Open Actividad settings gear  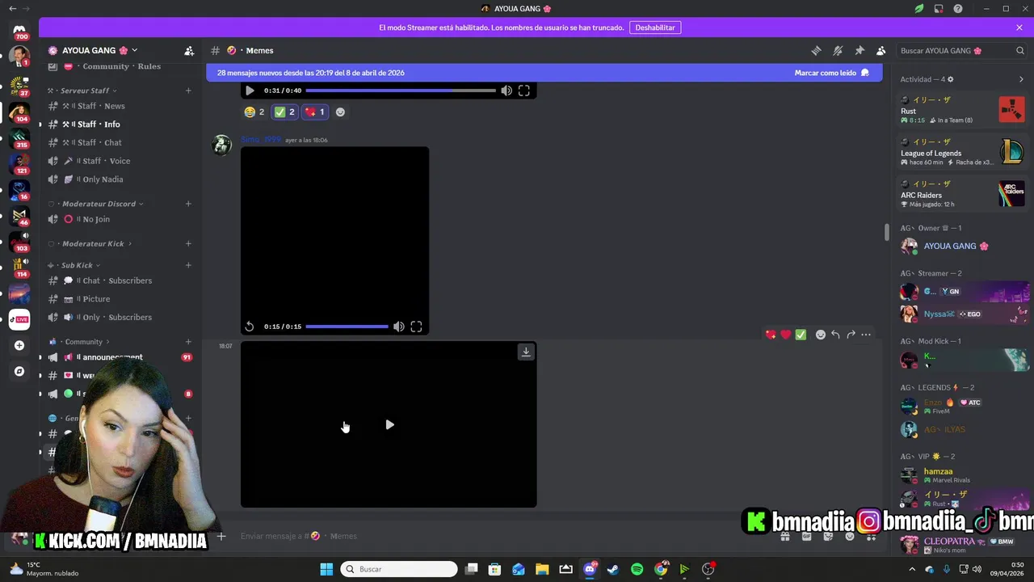pyautogui.click(x=950, y=79)
